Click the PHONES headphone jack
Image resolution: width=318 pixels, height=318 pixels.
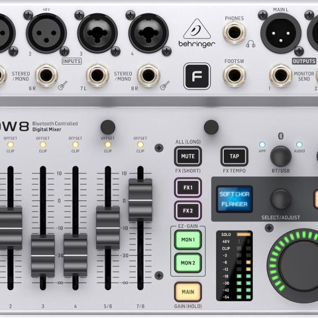(x=234, y=32)
